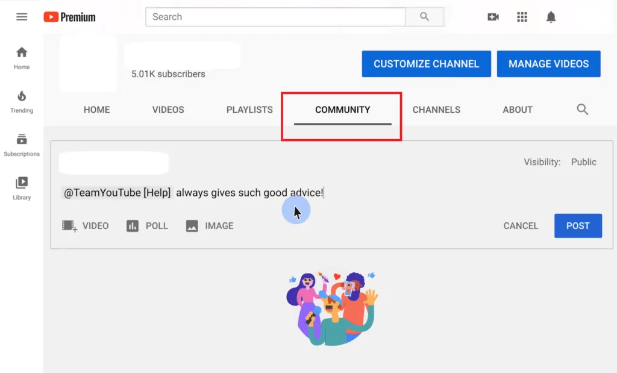Image resolution: width=617 pixels, height=373 pixels.
Task: Go to Home in sidebar
Action: [22, 58]
